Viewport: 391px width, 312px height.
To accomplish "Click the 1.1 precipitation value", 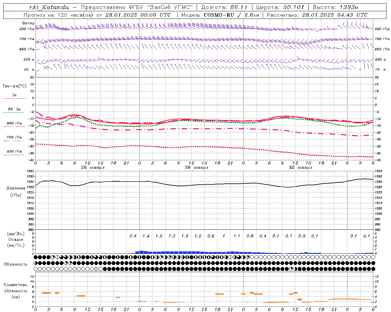I will coord(237,236).
